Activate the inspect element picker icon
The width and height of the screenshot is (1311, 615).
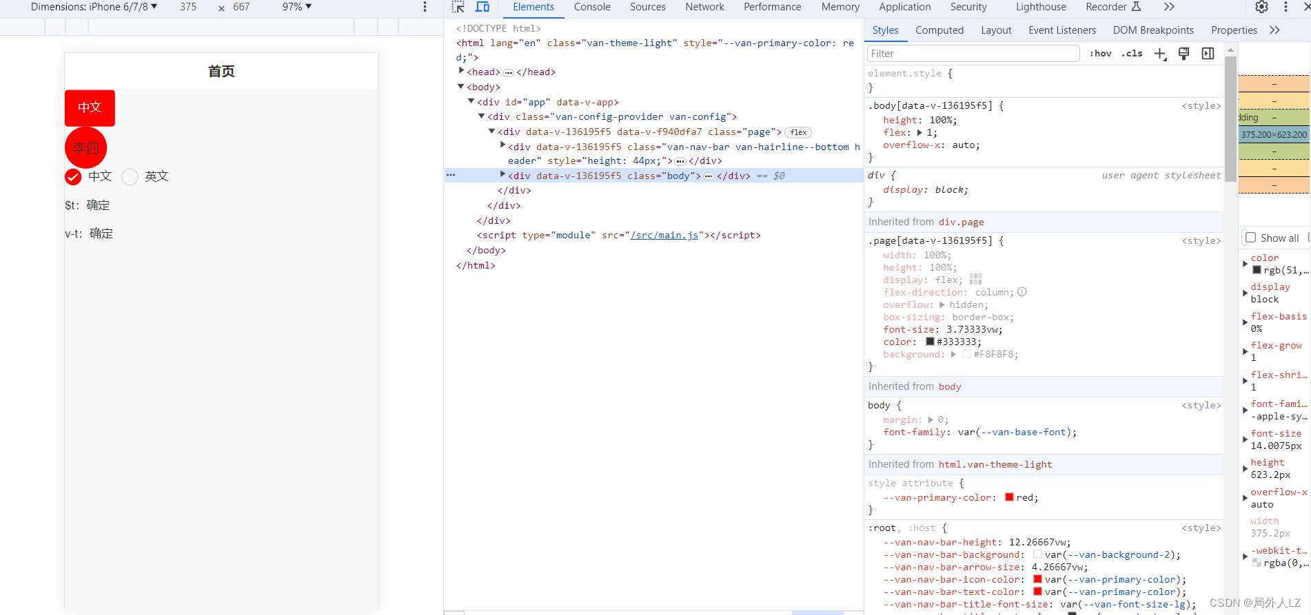(458, 7)
